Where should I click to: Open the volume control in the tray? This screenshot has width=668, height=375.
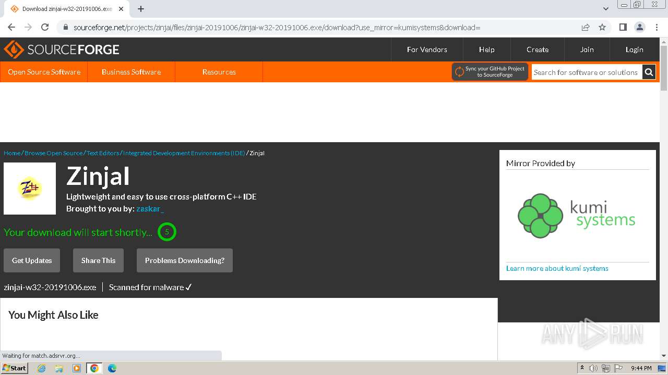[x=593, y=368]
